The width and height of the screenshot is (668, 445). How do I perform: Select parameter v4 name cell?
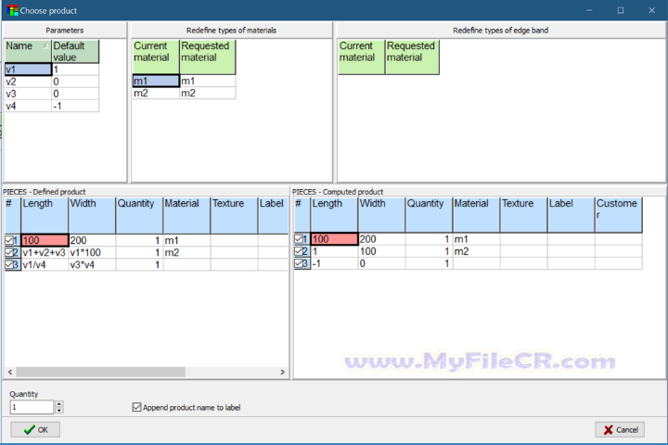pyautogui.click(x=28, y=106)
